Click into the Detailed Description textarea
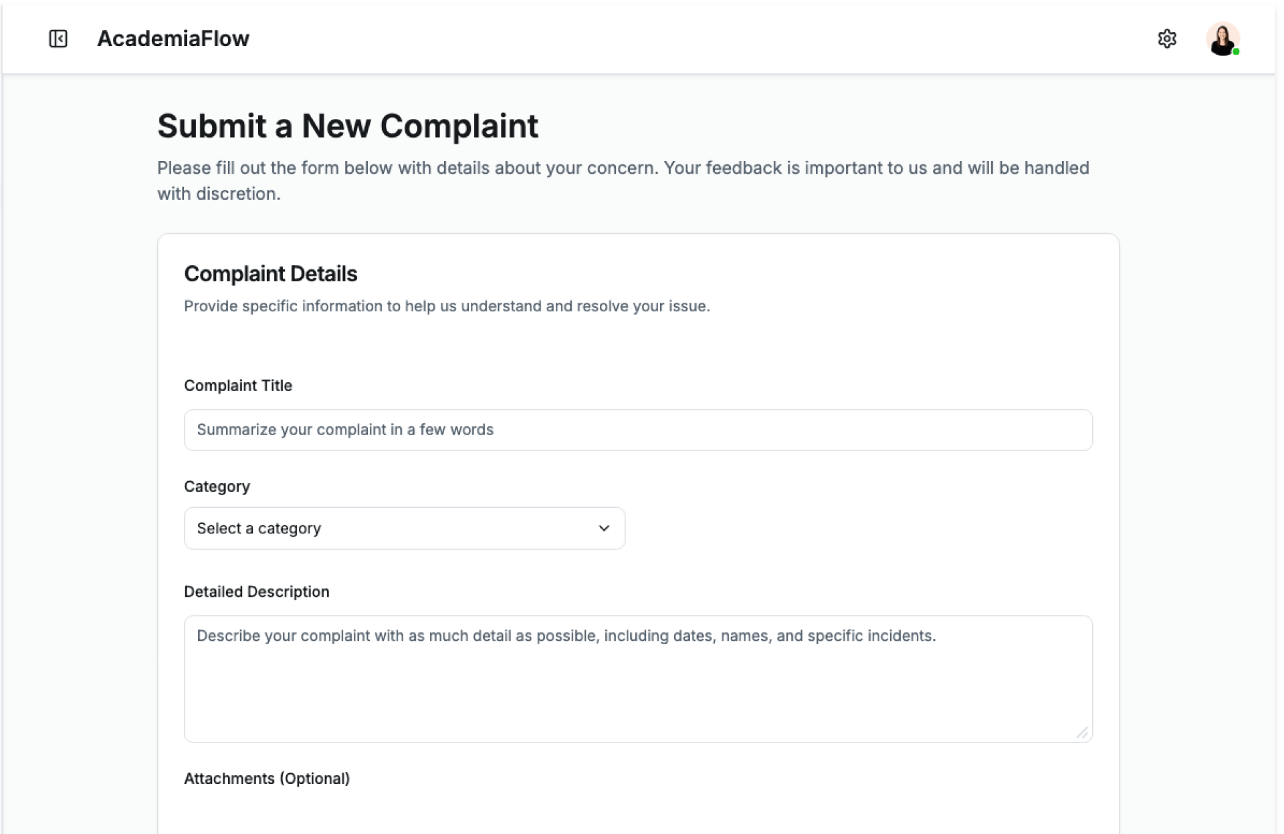The width and height of the screenshot is (1284, 834). click(x=638, y=688)
